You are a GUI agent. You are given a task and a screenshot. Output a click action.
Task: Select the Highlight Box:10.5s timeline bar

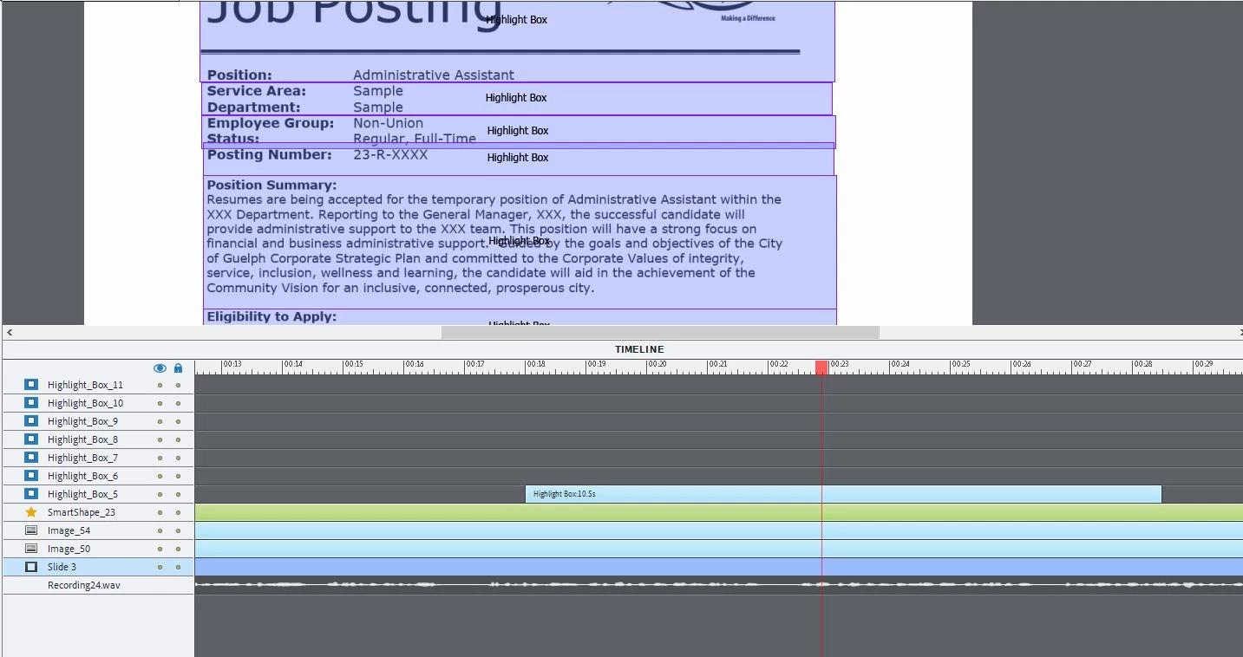click(x=843, y=494)
